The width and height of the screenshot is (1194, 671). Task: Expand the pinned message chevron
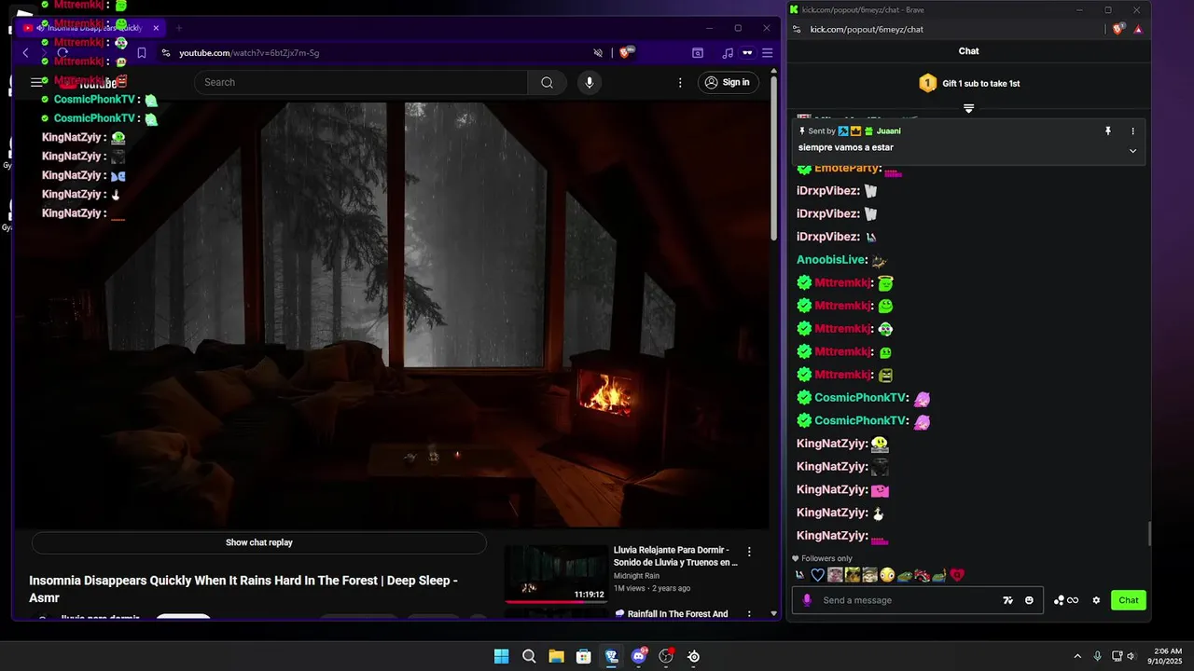tap(1133, 151)
